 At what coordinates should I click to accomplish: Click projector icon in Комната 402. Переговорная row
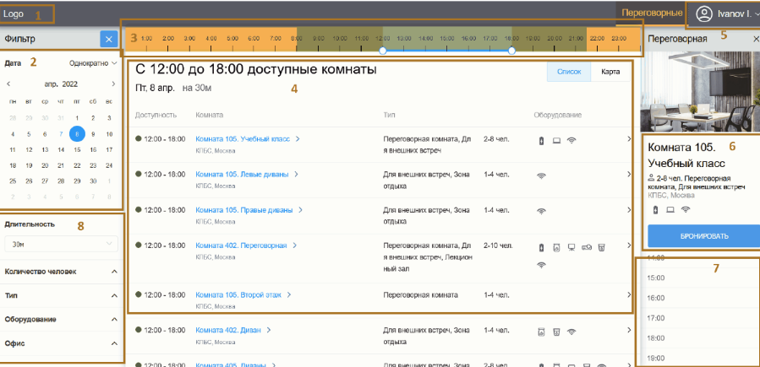point(587,248)
